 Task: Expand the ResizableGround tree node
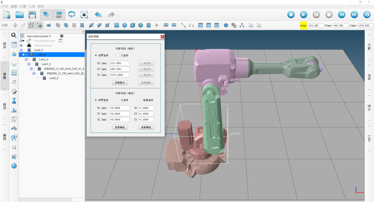pyautogui.click(x=21, y=41)
